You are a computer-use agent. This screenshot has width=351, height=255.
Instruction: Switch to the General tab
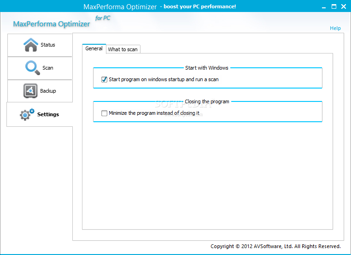pyautogui.click(x=94, y=48)
